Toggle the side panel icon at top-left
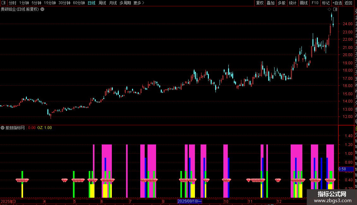Viewport: 357px width, 205px height. tap(3, 3)
